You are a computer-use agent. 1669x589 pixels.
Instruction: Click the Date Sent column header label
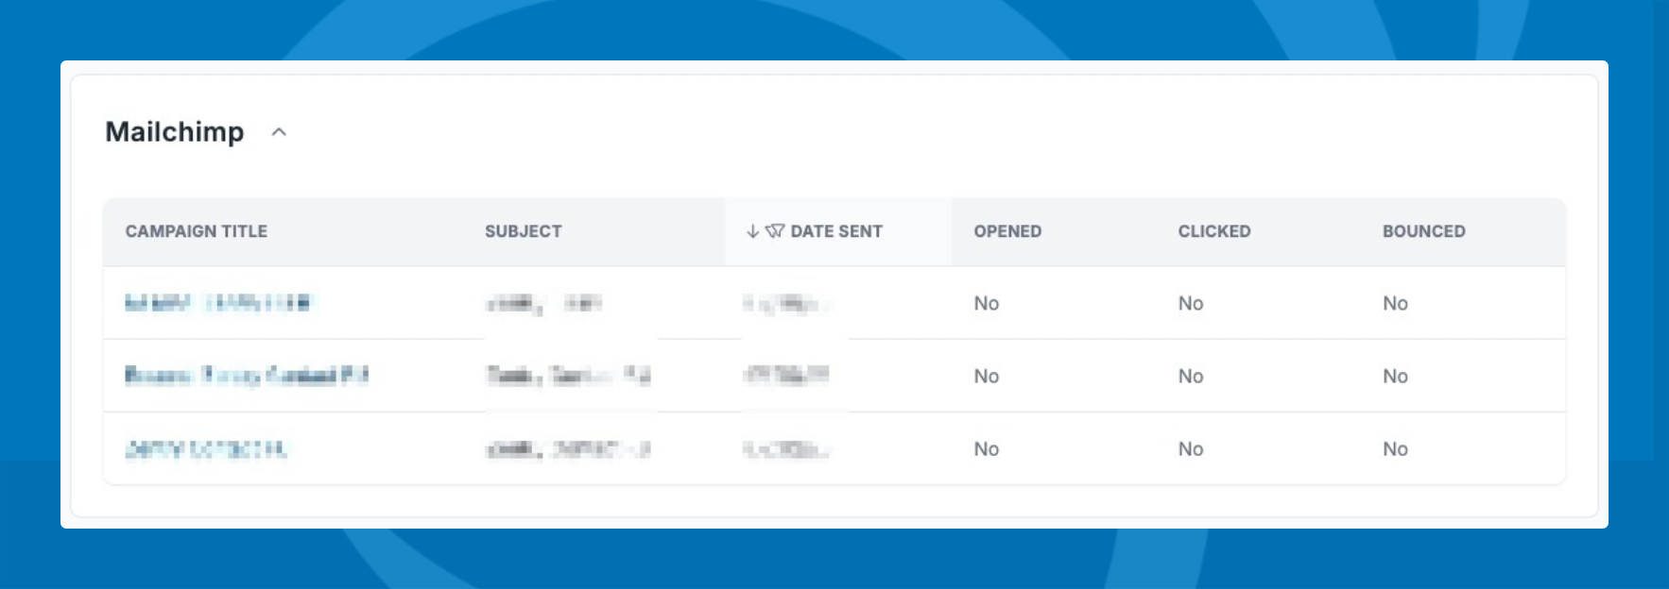point(836,231)
